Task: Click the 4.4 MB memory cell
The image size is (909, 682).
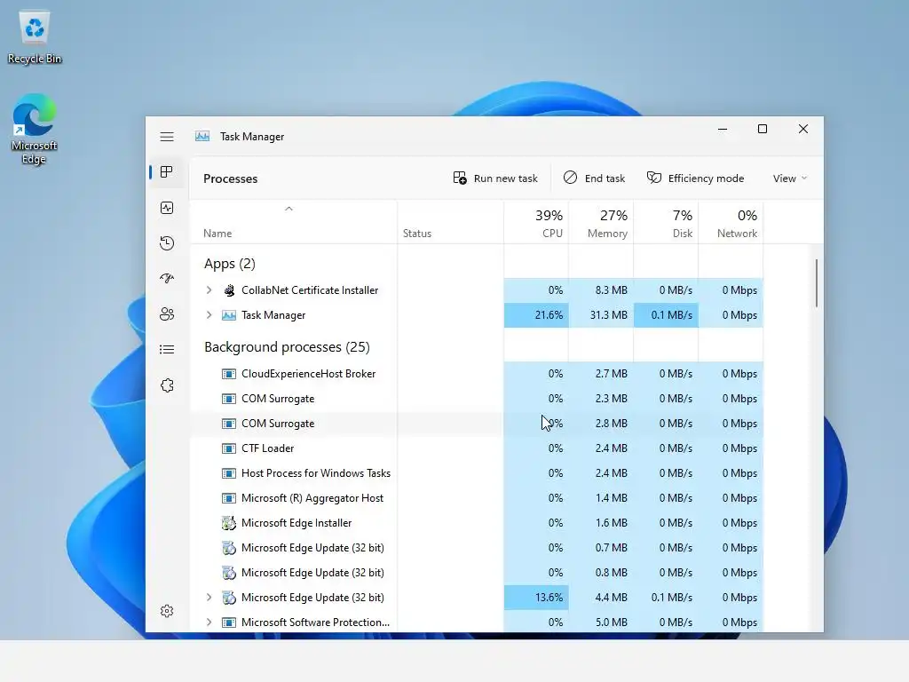Action: click(x=601, y=598)
